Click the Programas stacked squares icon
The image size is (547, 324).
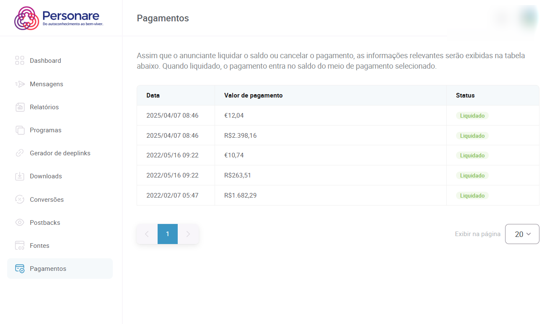coord(20,130)
